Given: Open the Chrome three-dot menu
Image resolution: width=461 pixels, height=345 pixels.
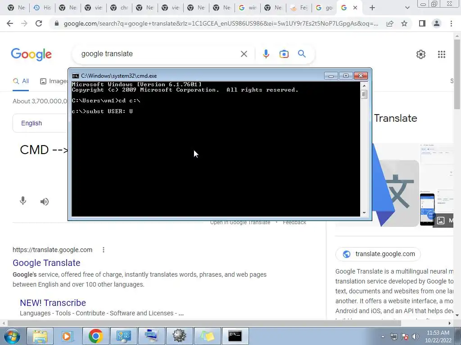Looking at the screenshot, I should click(x=451, y=23).
